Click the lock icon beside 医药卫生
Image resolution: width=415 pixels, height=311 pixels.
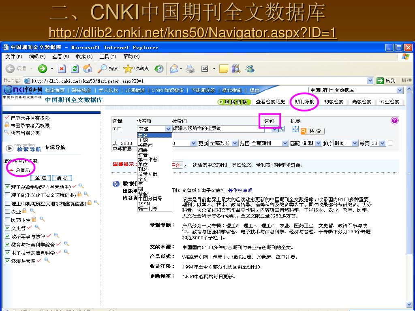point(34,219)
